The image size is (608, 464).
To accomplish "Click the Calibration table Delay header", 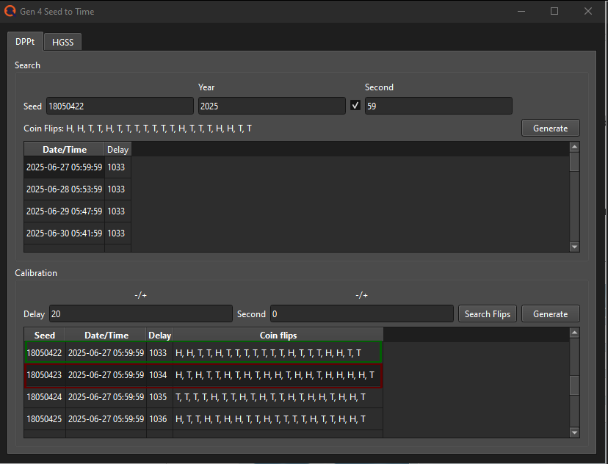I will pyautogui.click(x=160, y=335).
